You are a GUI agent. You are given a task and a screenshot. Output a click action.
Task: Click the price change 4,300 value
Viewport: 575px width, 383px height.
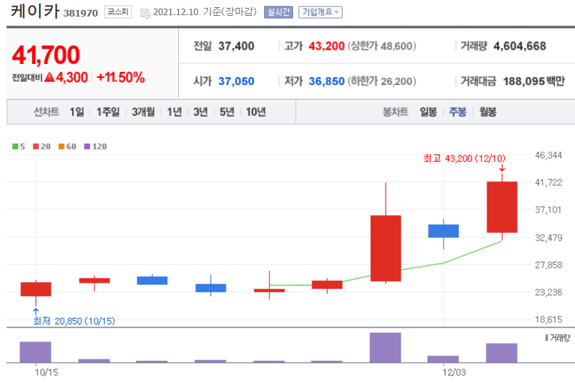(72, 78)
